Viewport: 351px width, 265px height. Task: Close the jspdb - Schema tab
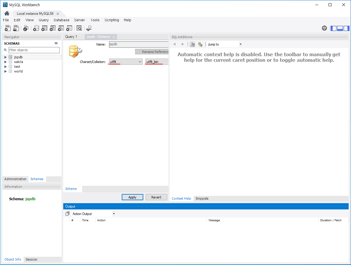click(114, 37)
